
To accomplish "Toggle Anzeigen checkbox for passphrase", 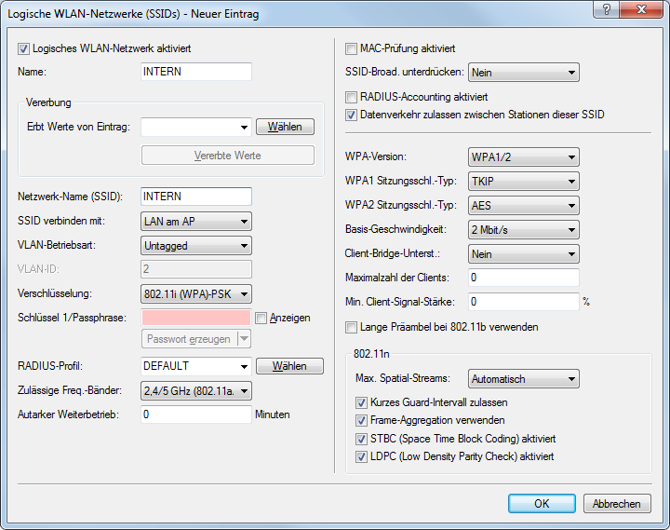I will point(261,318).
